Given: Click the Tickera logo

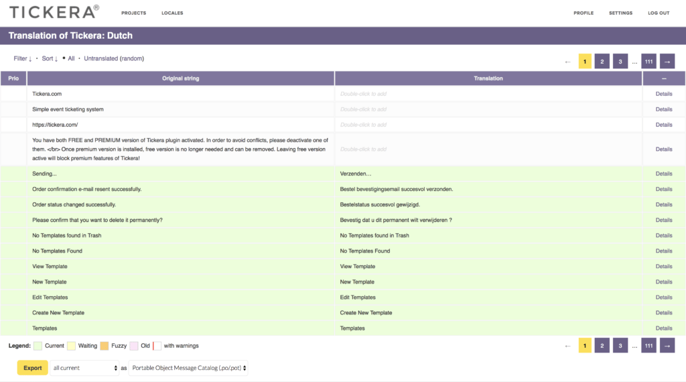Looking at the screenshot, I should (54, 12).
